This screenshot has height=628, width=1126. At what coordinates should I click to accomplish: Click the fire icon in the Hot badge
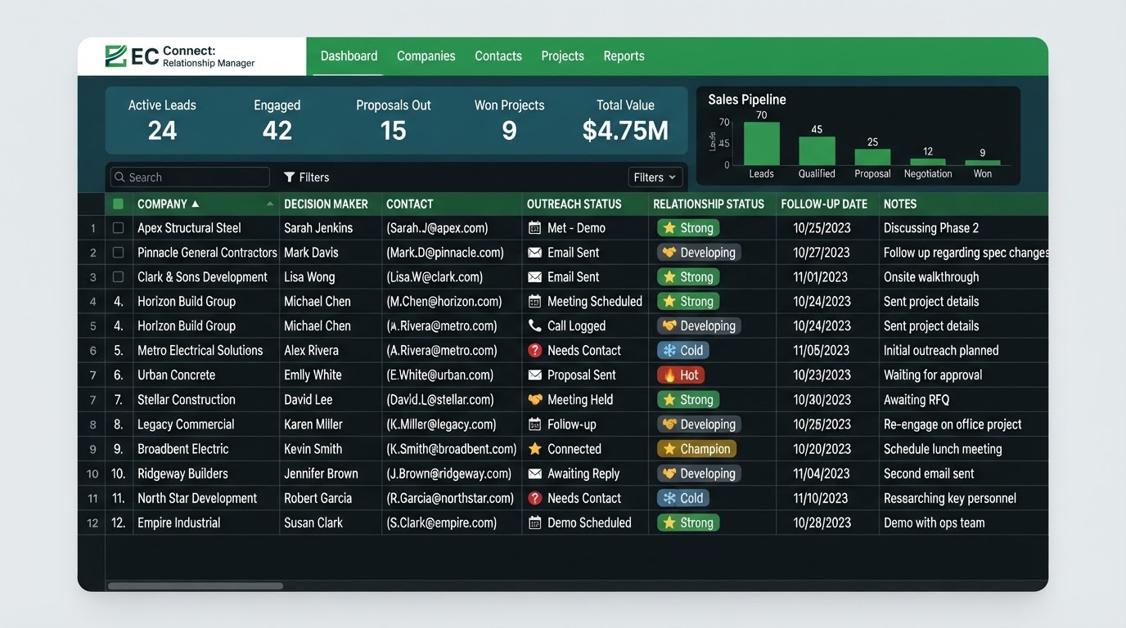point(669,375)
